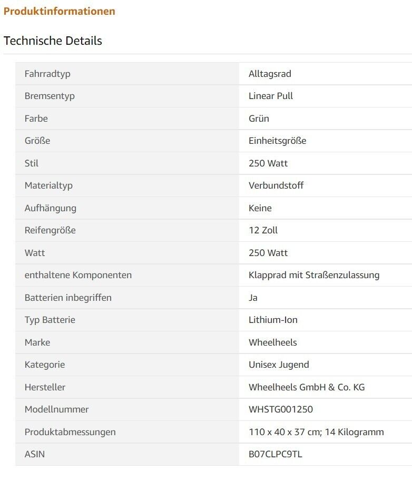The height and width of the screenshot is (481, 412).
Task: Click the Watt row label
Action: pos(35,253)
